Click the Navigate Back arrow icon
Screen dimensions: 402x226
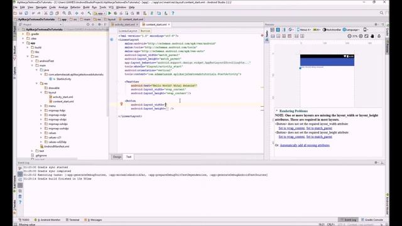coord(77,13)
